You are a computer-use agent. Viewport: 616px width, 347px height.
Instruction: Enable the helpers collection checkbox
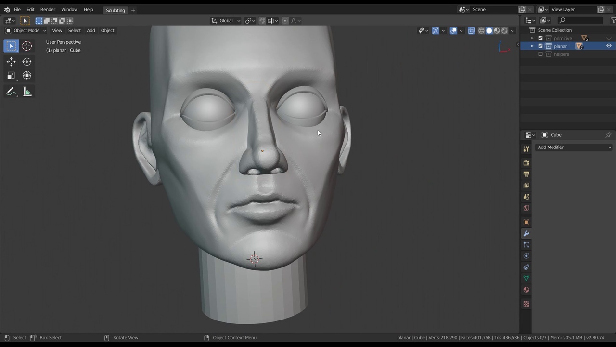coord(541,54)
